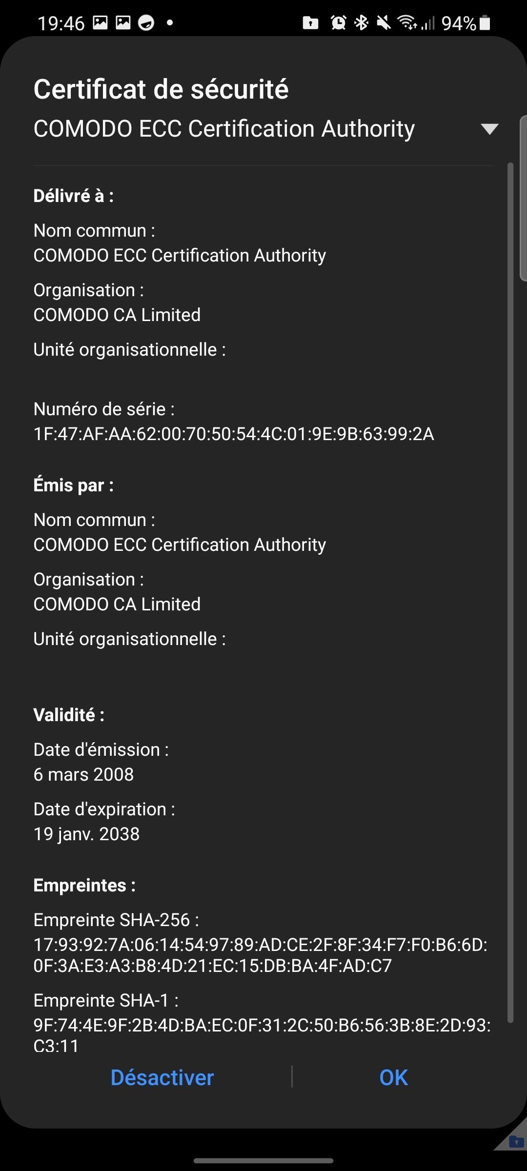Tap the battery indicator icon
Image resolution: width=527 pixels, height=1171 pixels.
point(485,23)
